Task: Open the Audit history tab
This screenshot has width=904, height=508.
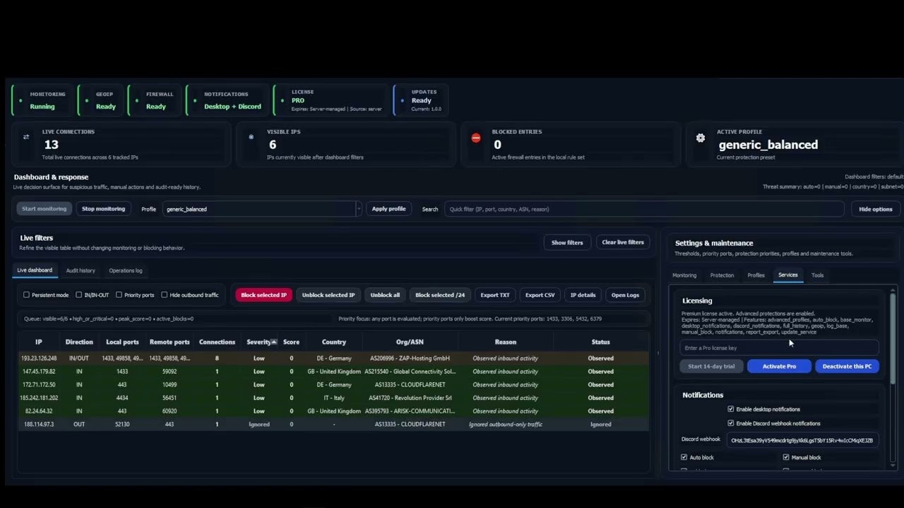Action: pyautogui.click(x=81, y=270)
